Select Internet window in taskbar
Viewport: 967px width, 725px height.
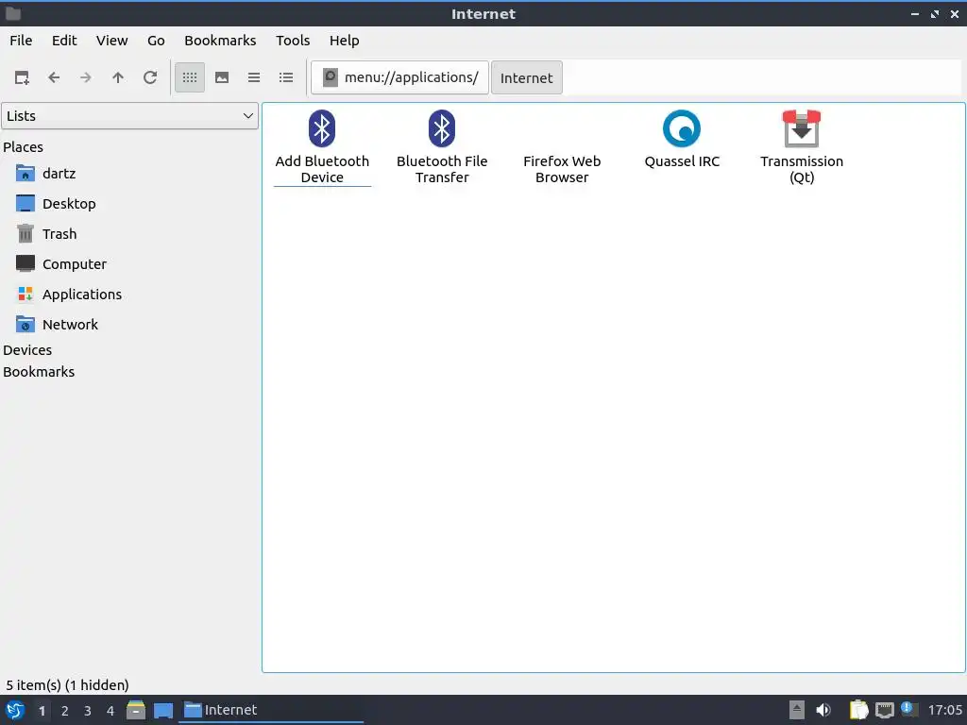271,710
